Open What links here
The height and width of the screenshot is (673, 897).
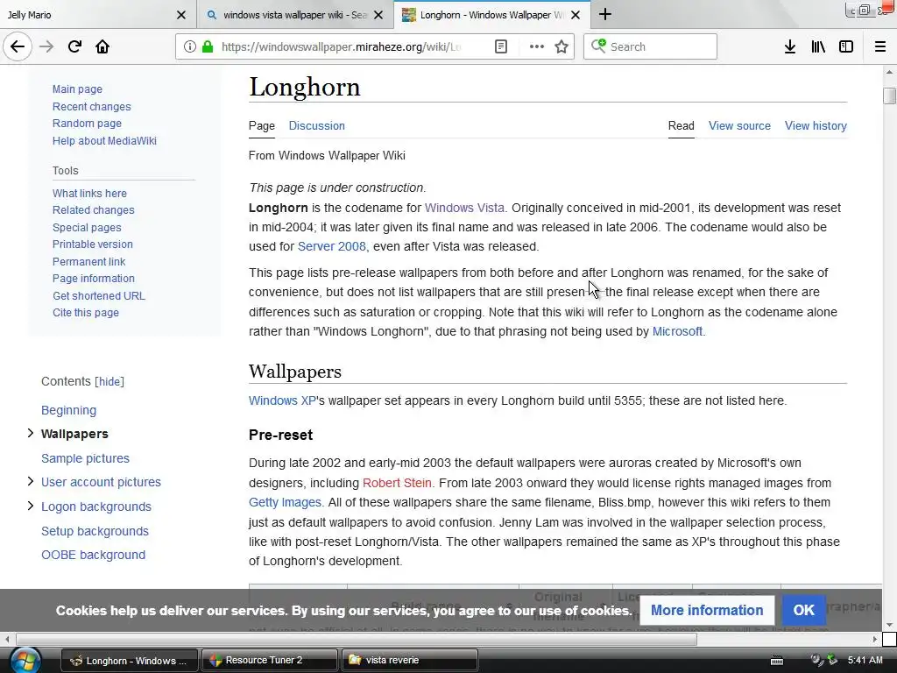89,194
